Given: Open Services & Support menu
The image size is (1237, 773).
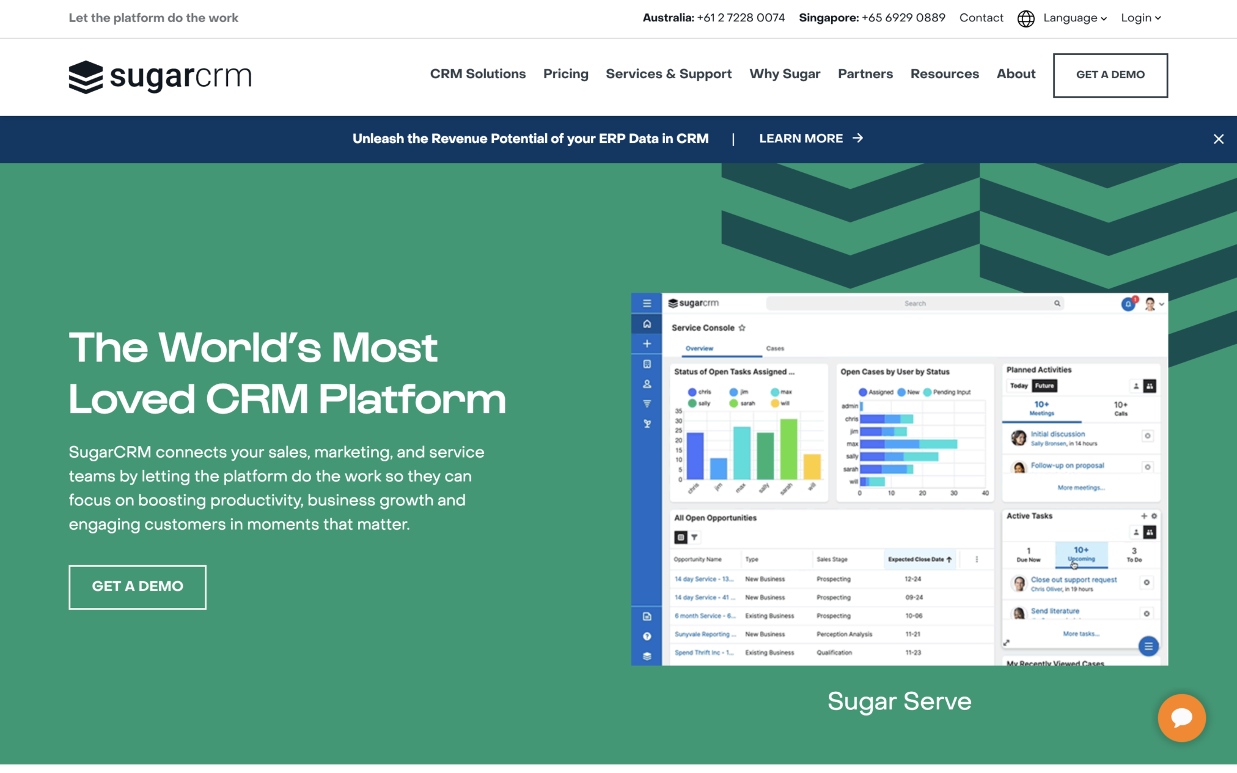Looking at the screenshot, I should (669, 74).
